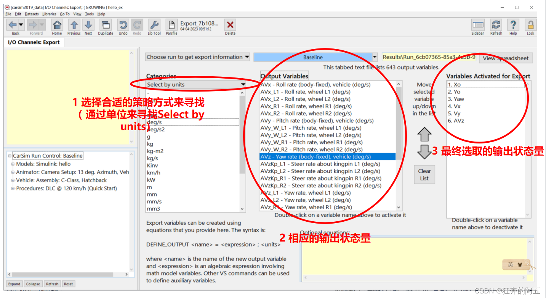Select the km/h unit category
The width and height of the screenshot is (546, 298).
click(x=193, y=172)
